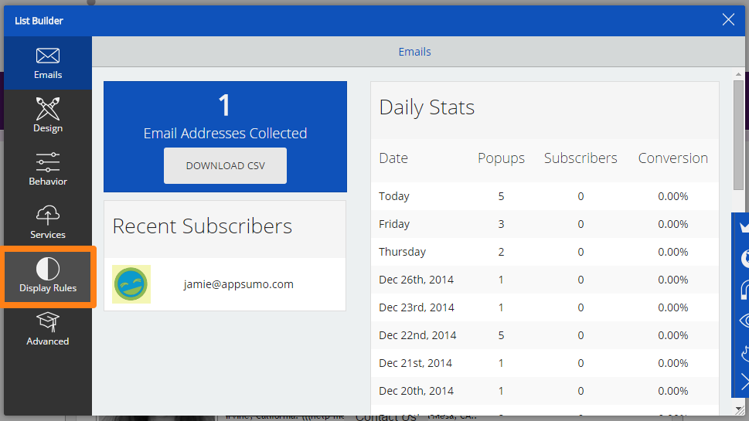
Task: Click the Emails header tab title
Action: (414, 52)
